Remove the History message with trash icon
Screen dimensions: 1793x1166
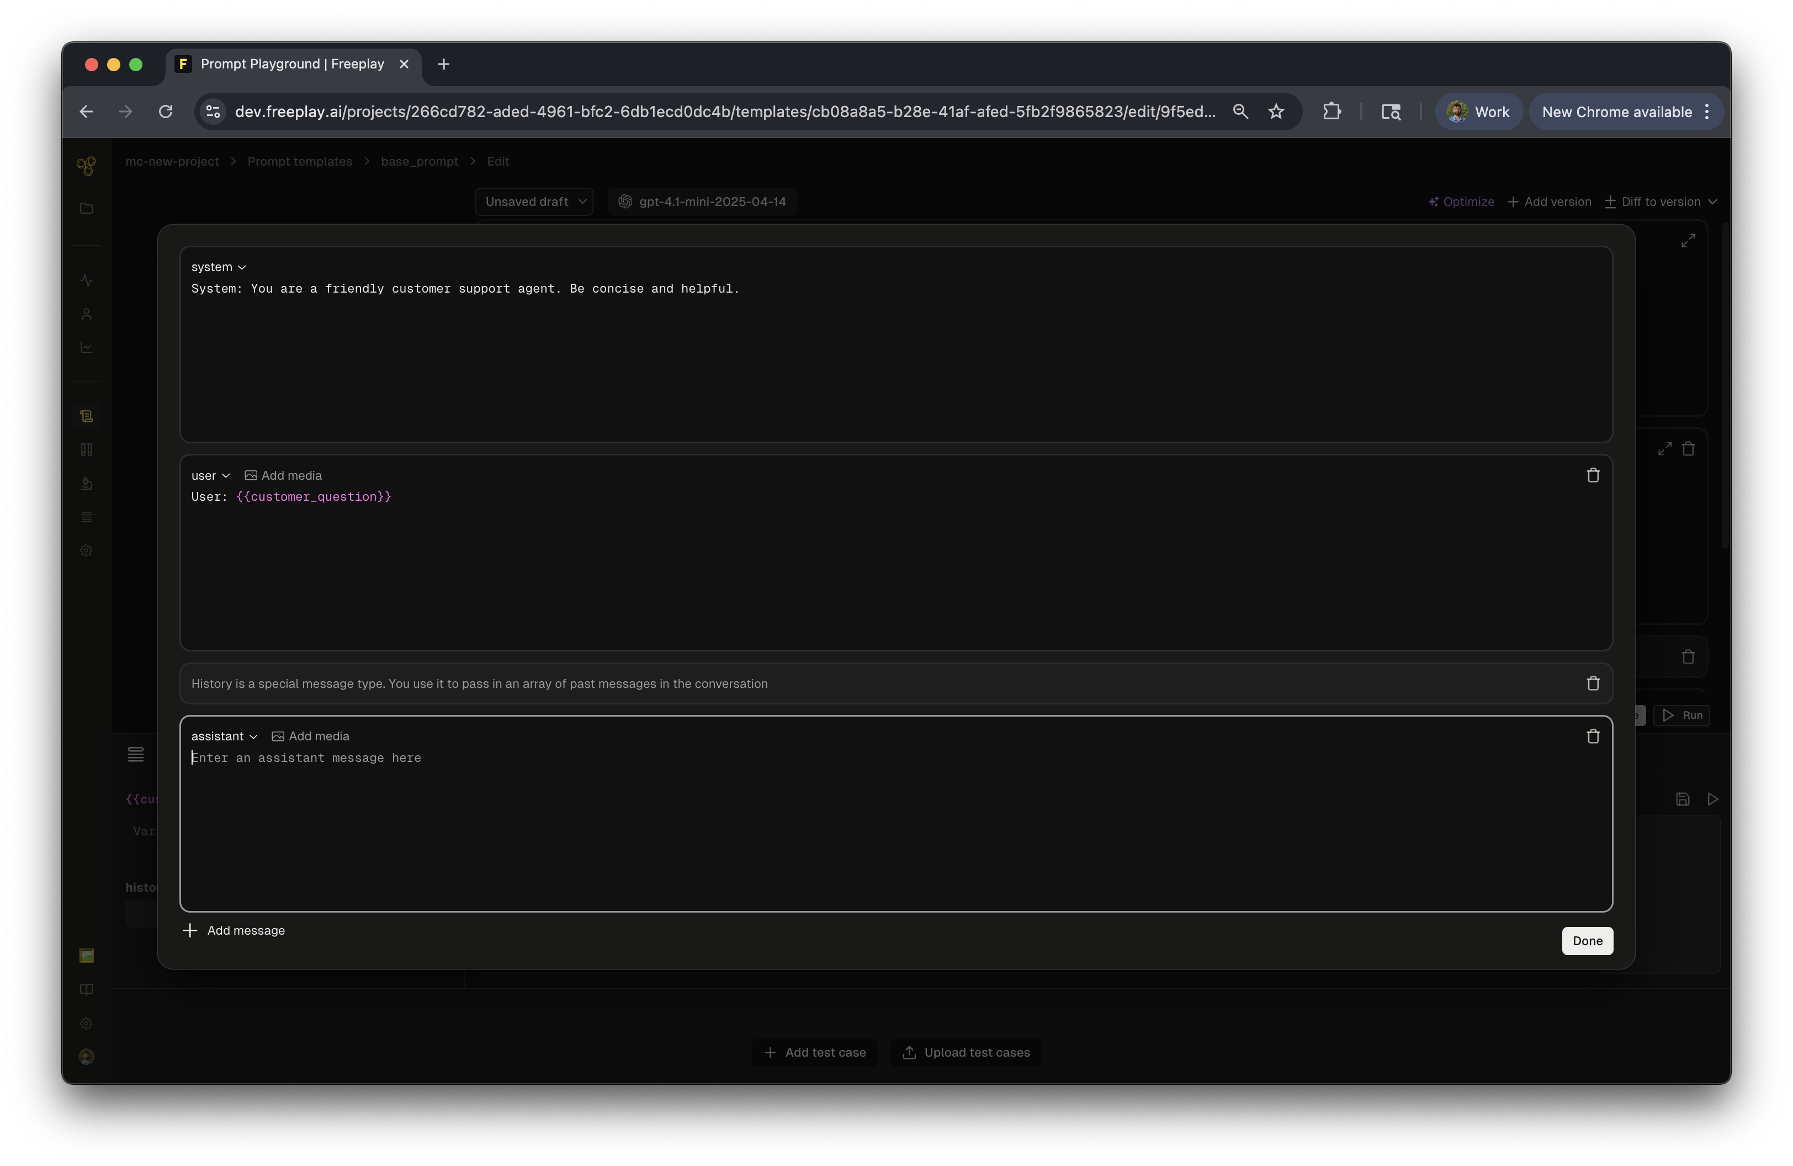tap(1593, 683)
